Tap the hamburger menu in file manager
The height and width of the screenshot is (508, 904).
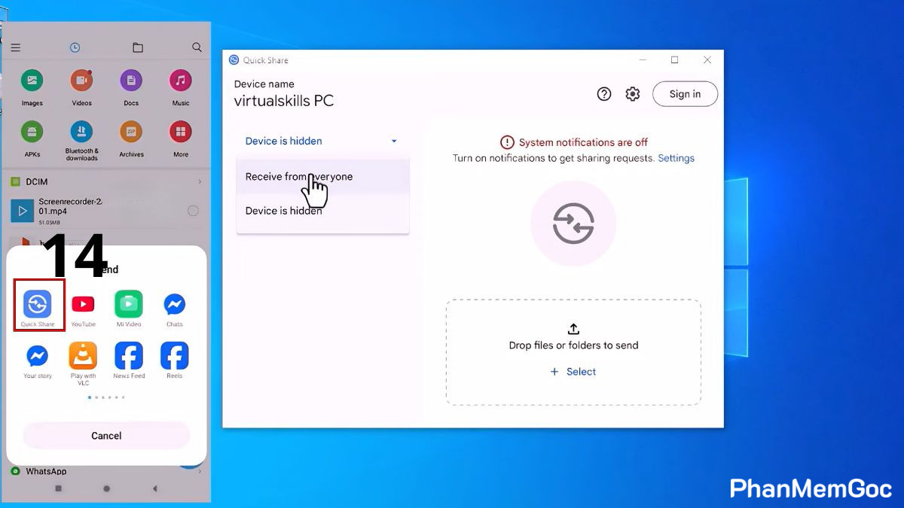tap(16, 47)
